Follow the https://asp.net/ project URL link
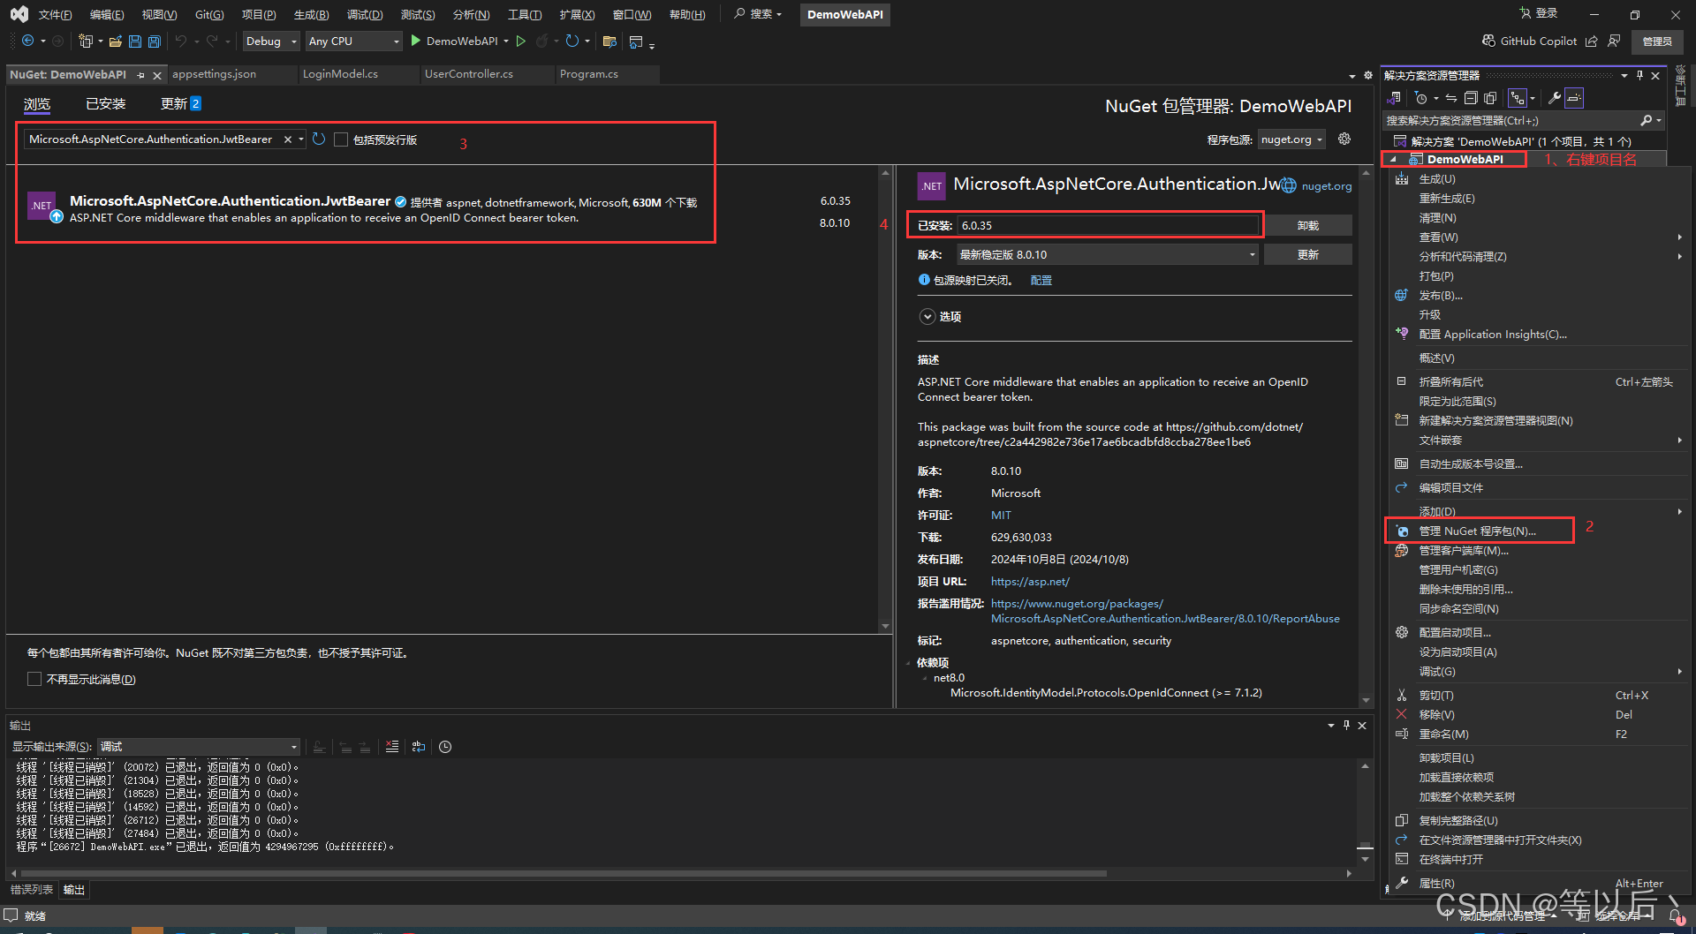 (1030, 581)
